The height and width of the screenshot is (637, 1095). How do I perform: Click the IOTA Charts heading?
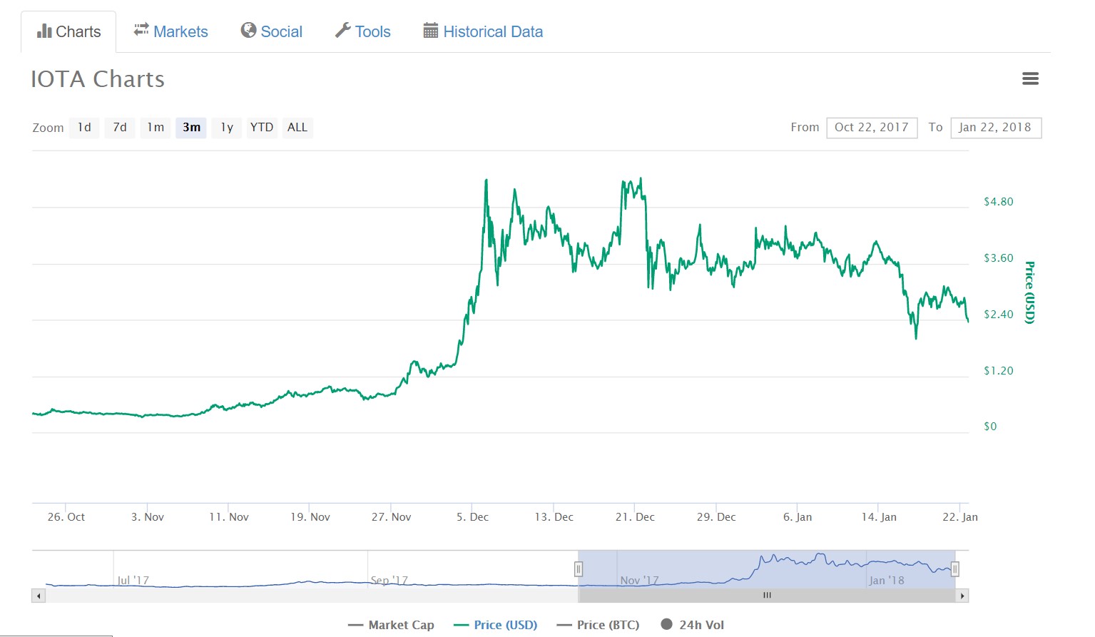[98, 79]
